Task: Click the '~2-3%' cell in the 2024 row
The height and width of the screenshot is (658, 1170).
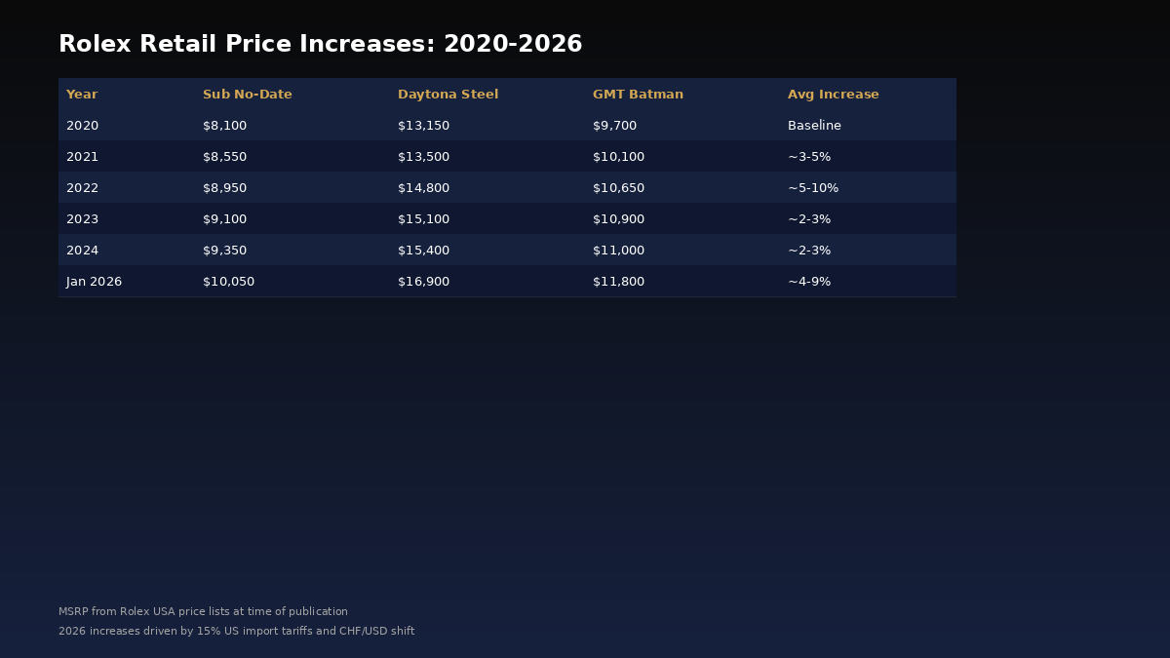Action: pyautogui.click(x=809, y=251)
